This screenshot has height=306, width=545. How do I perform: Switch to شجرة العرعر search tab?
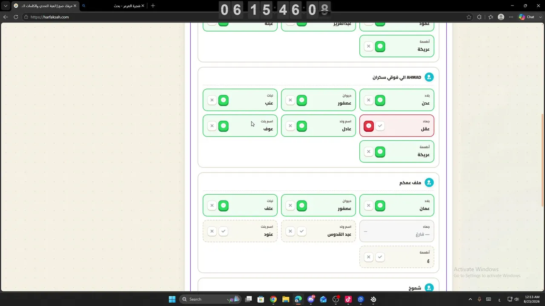113,6
